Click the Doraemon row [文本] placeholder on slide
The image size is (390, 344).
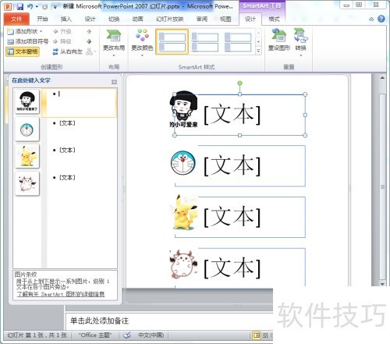coord(232,165)
